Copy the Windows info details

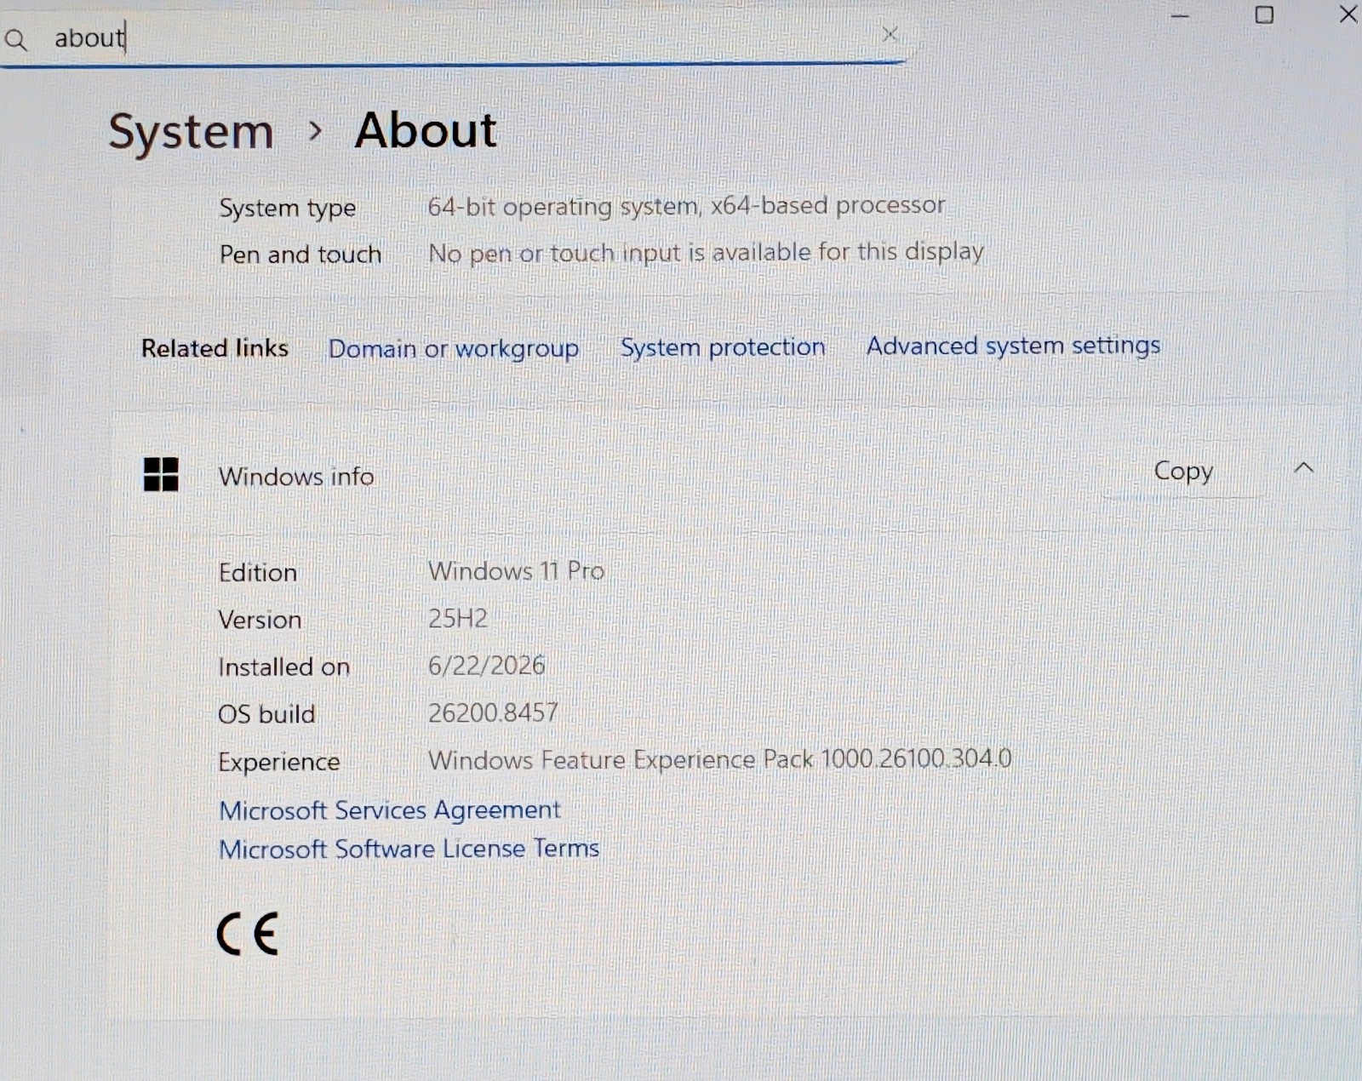pyautogui.click(x=1182, y=472)
